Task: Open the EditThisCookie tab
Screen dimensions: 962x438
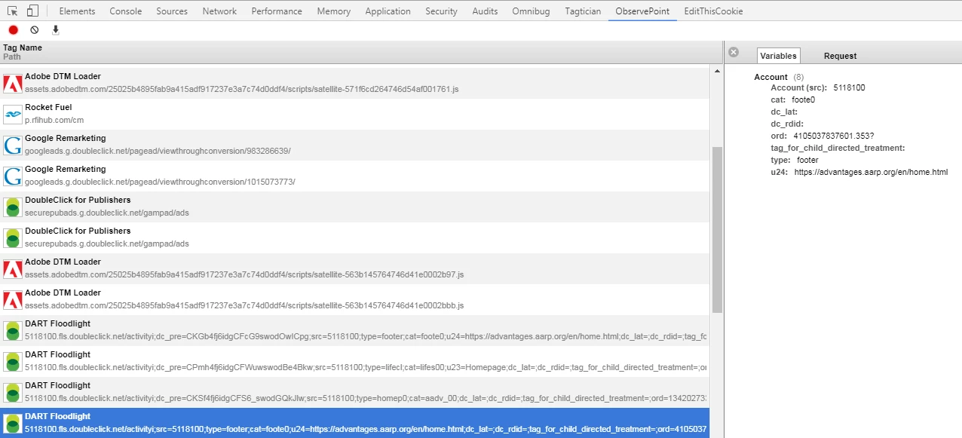Action: pyautogui.click(x=713, y=11)
